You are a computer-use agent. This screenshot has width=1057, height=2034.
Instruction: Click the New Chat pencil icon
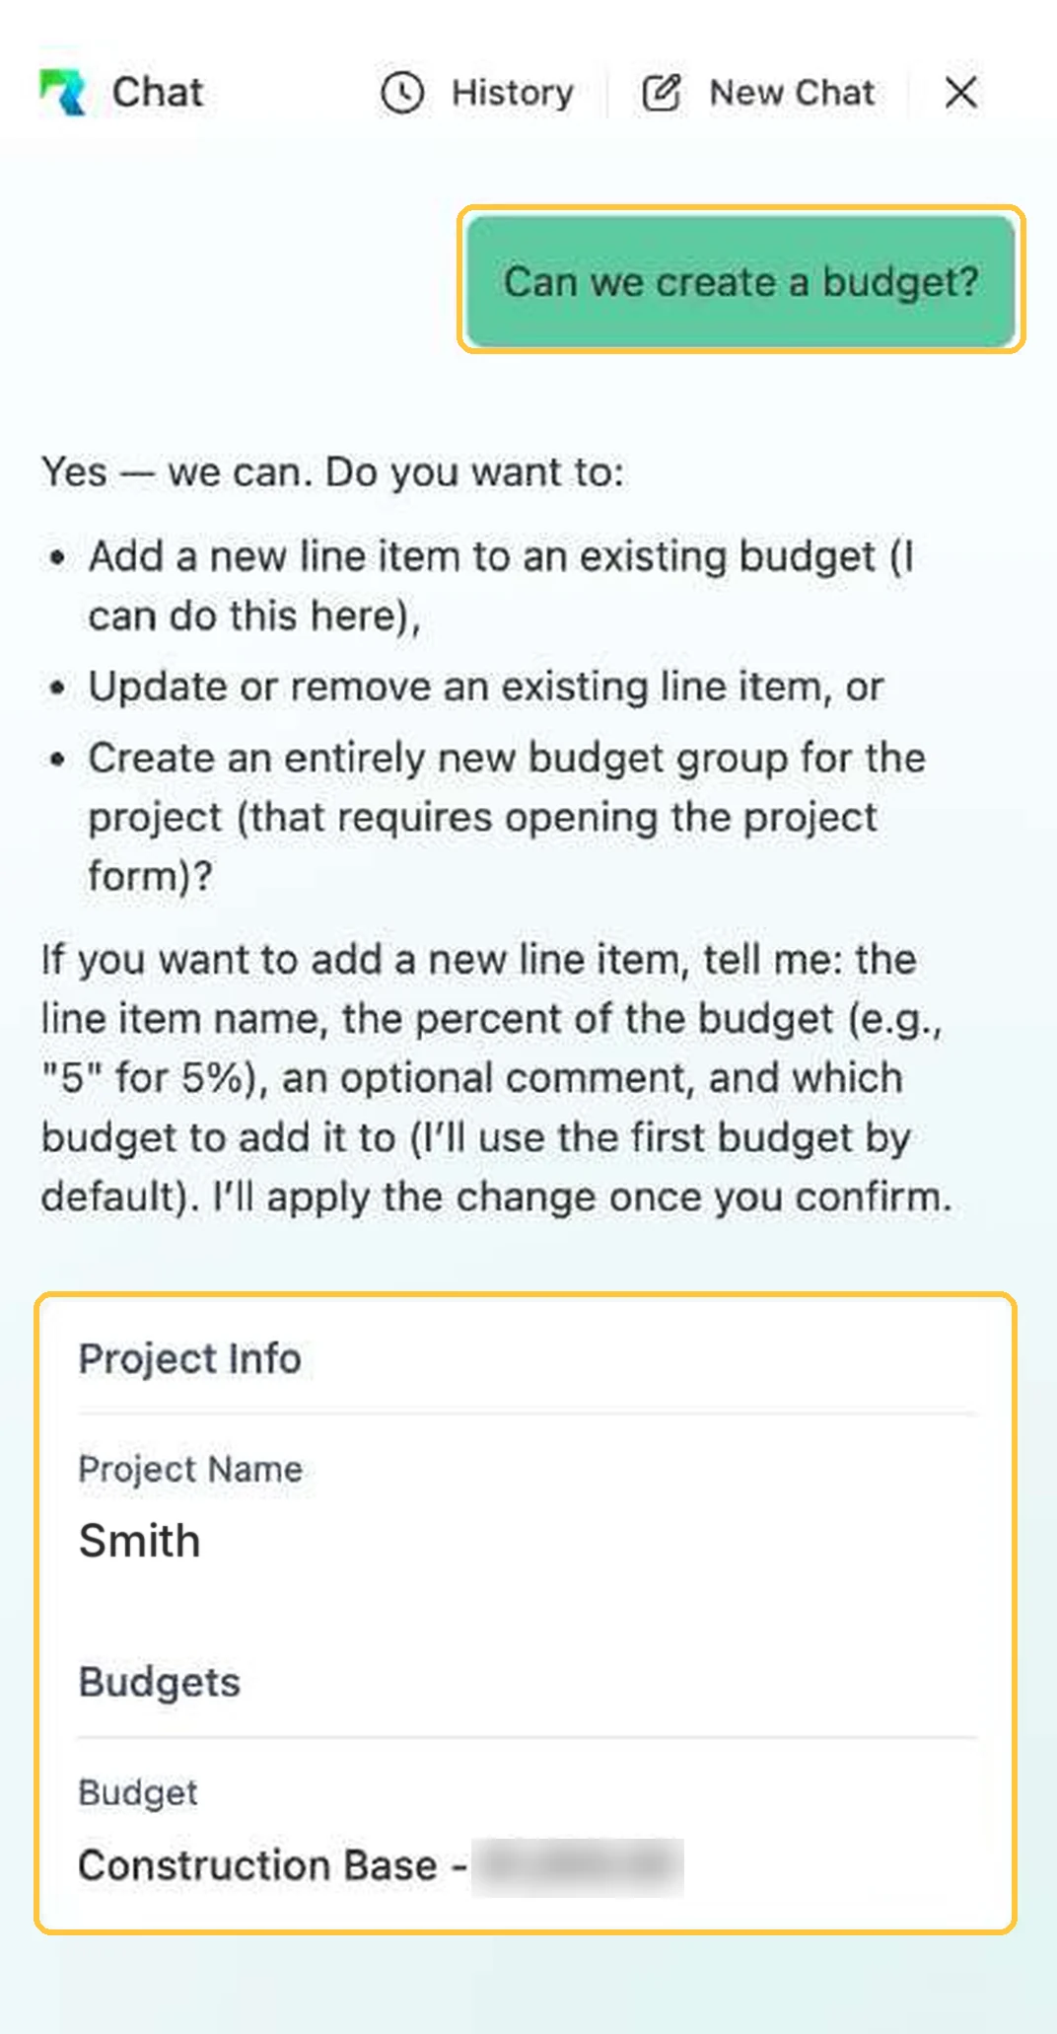(662, 93)
